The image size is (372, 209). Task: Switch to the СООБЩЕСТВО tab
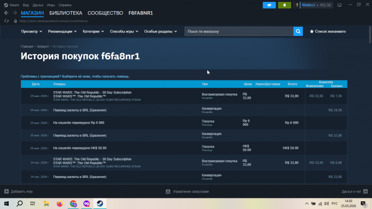pyautogui.click(x=105, y=13)
